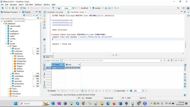This screenshot has height=107, width=190.
Task: Open the localhost connection selector
Action: pos(85,8)
